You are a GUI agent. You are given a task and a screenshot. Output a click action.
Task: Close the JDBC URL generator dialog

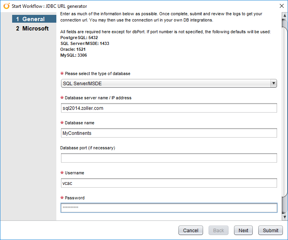click(x=282, y=6)
